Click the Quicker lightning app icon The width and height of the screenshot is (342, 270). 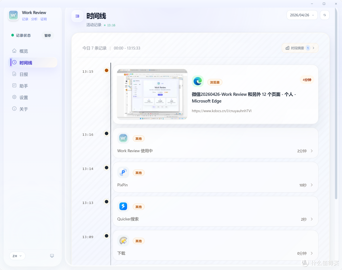tap(123, 206)
